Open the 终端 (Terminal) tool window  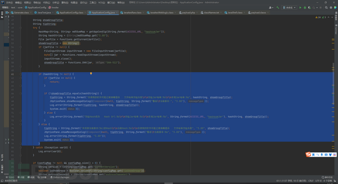pos(31,177)
